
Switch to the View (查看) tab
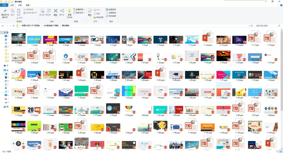click(x=28, y=5)
